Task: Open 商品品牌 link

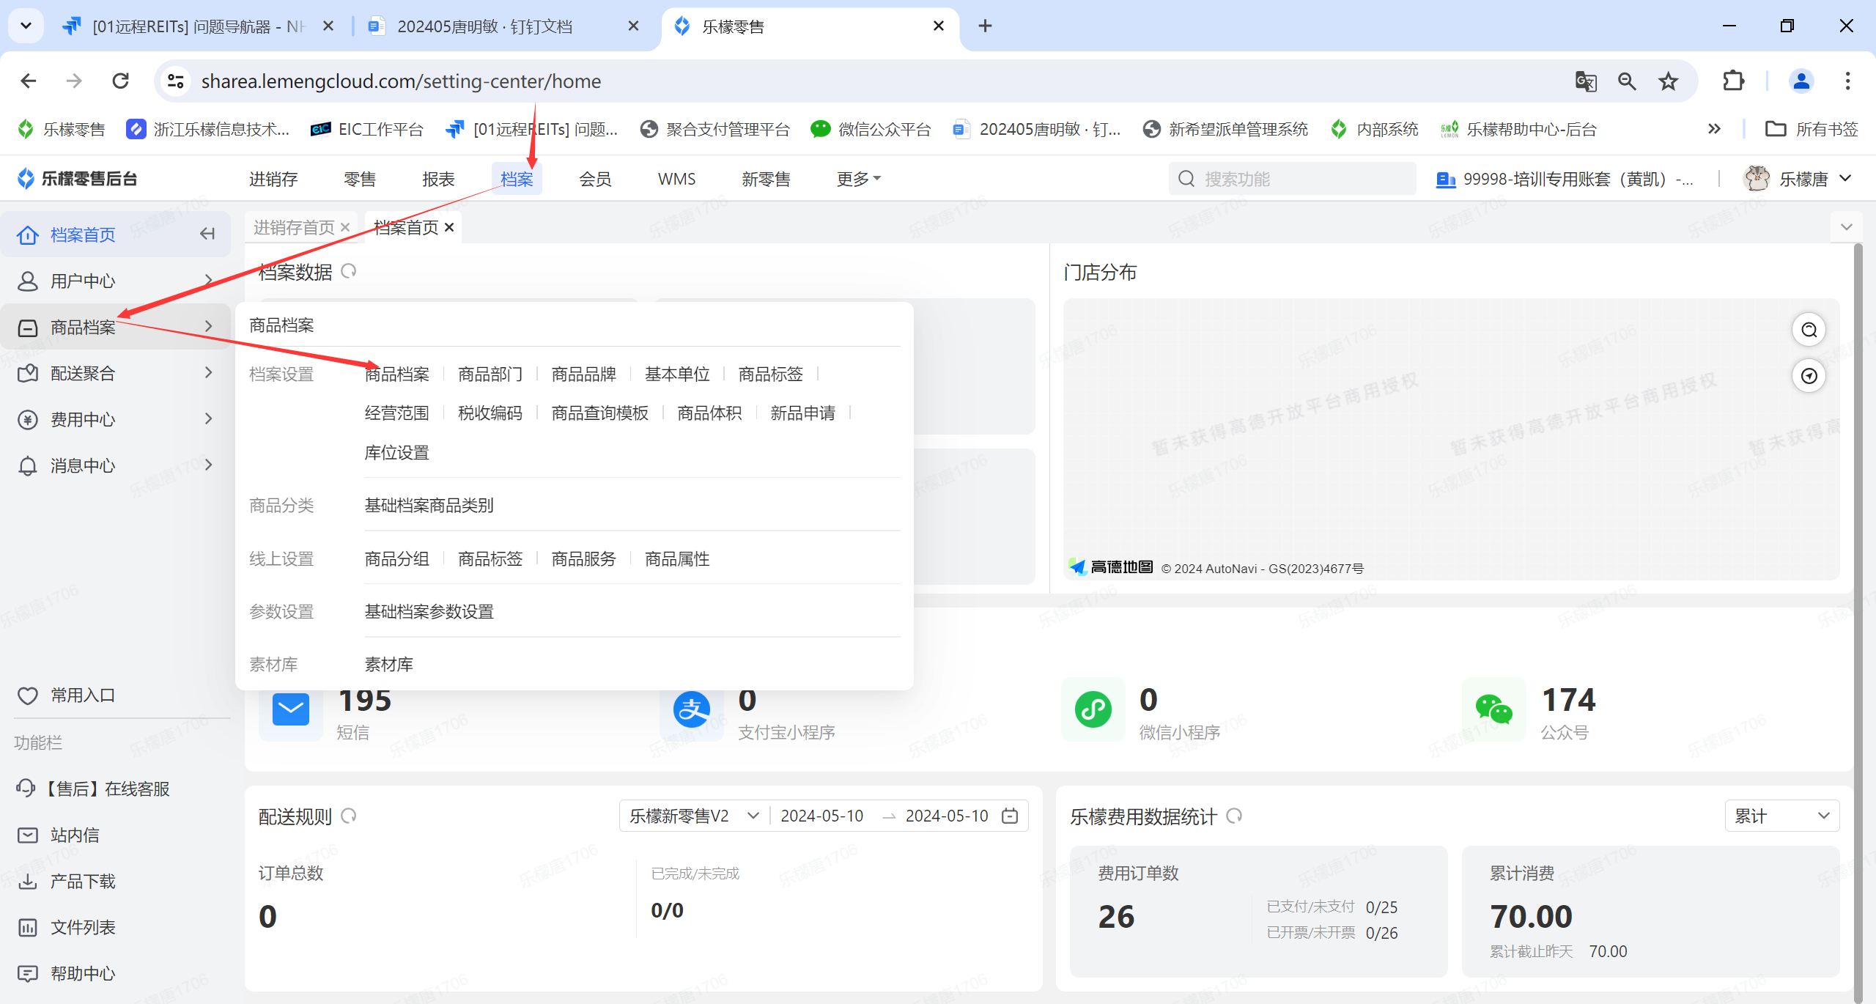Action: tap(583, 374)
